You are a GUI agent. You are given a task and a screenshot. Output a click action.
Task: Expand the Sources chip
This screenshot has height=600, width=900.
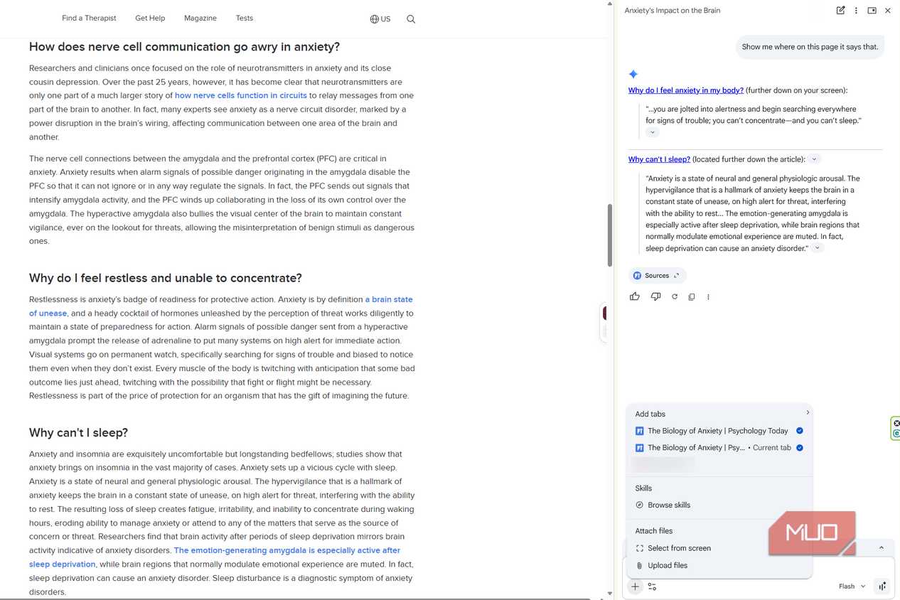[657, 276]
